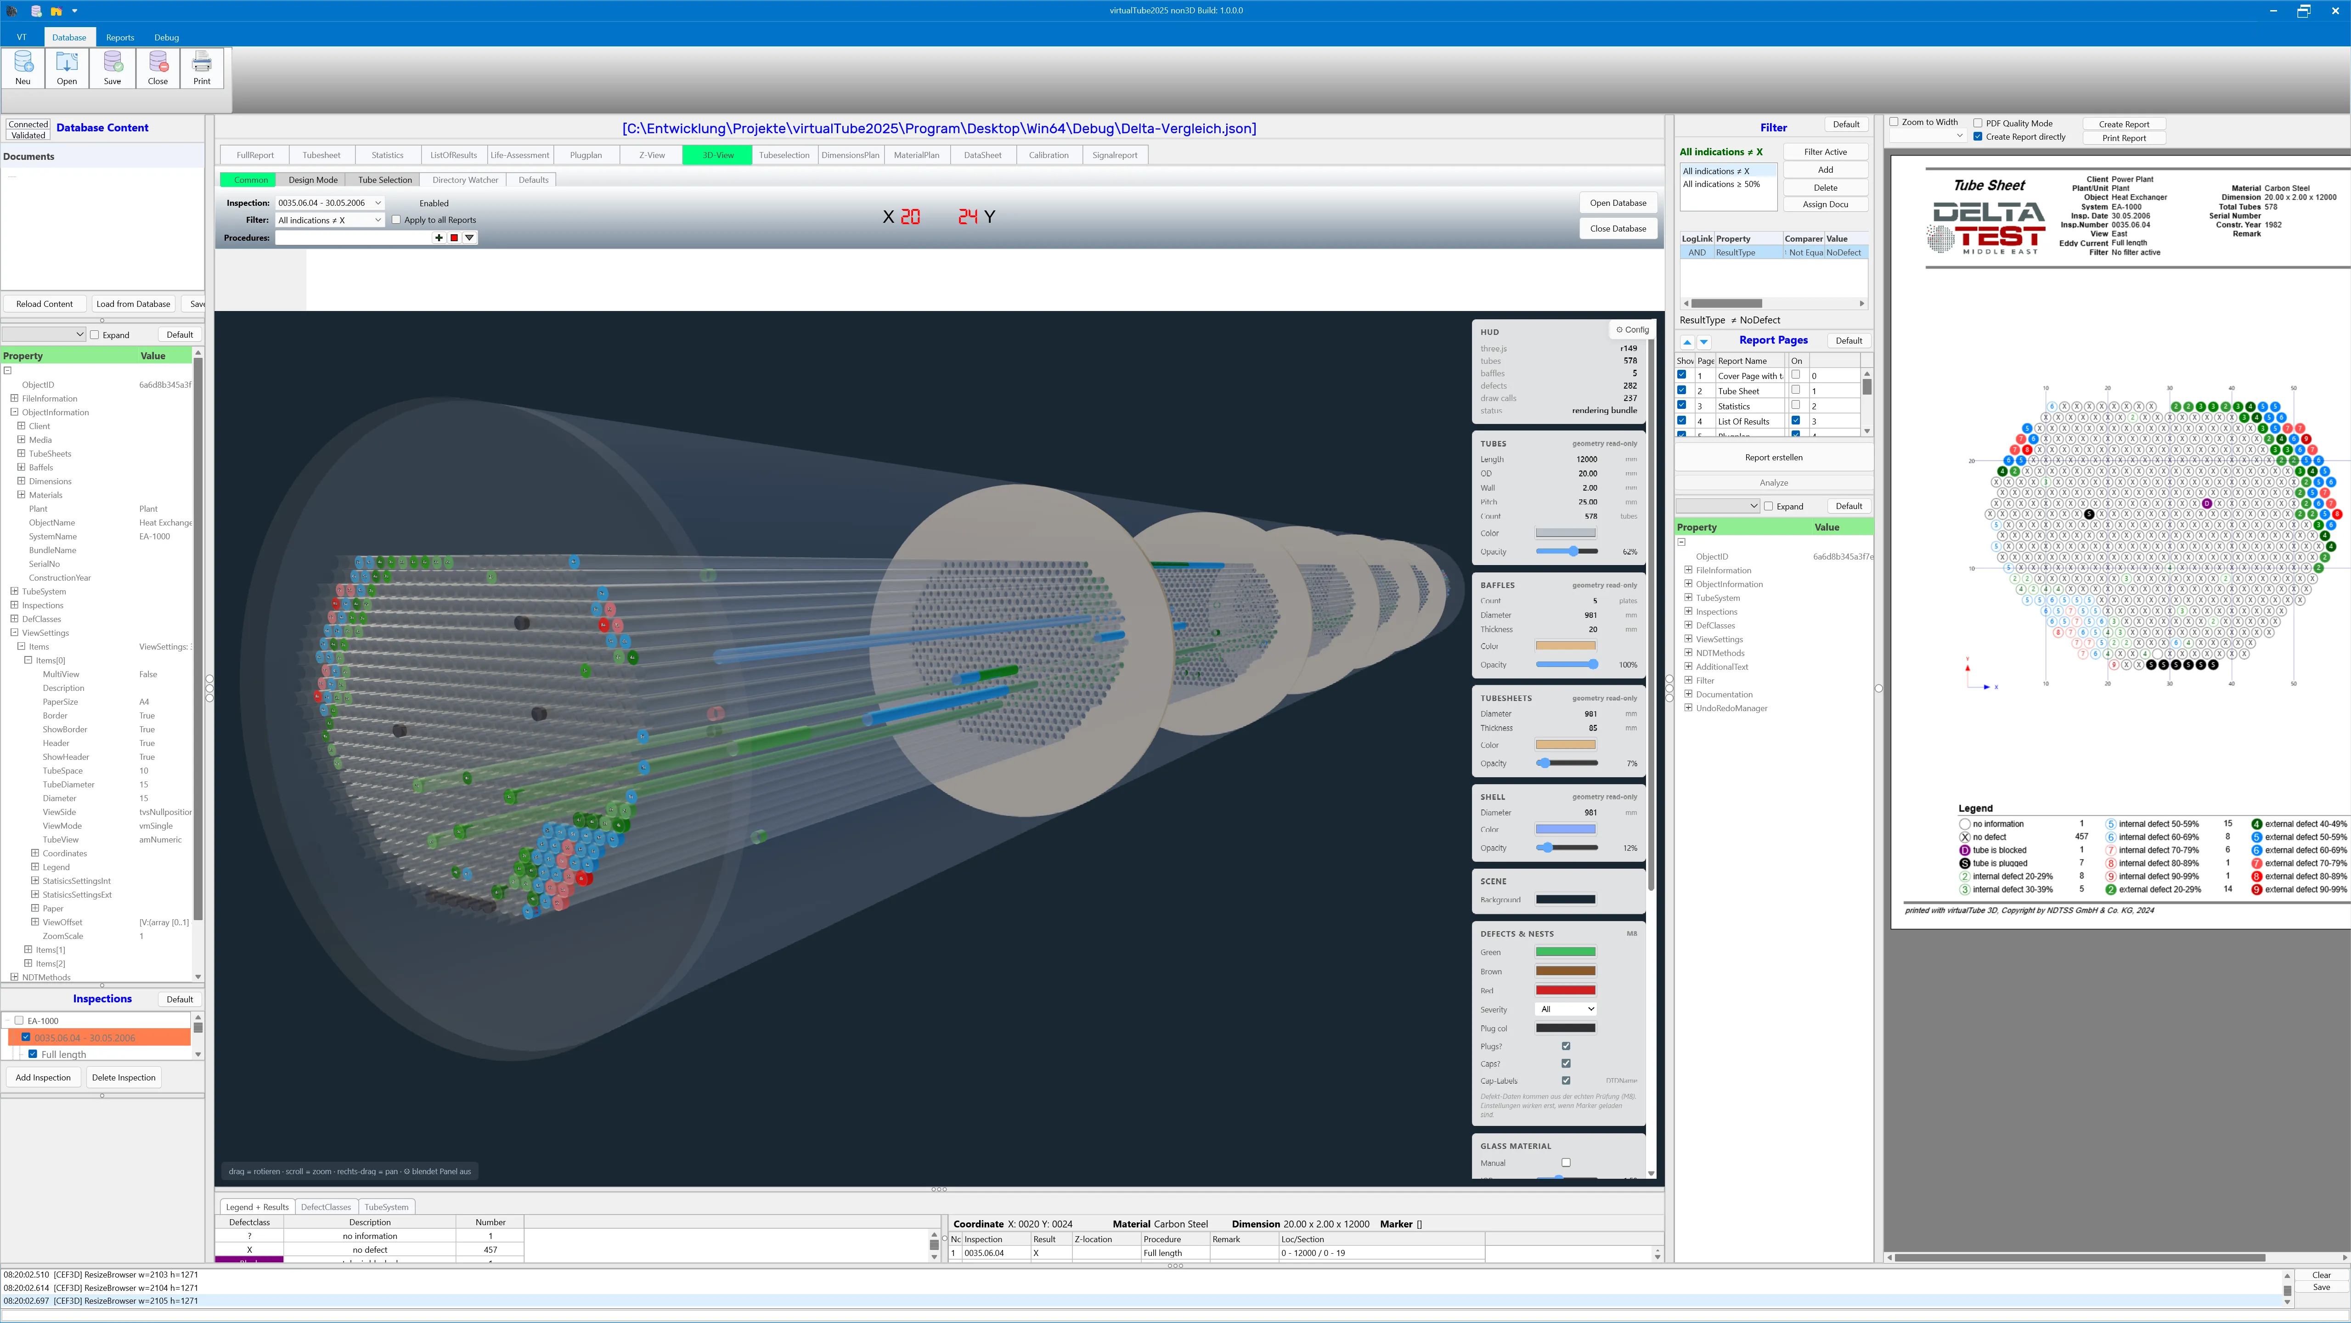This screenshot has height=1323, width=2351.
Task: Click the Create Report button
Action: 2124,124
